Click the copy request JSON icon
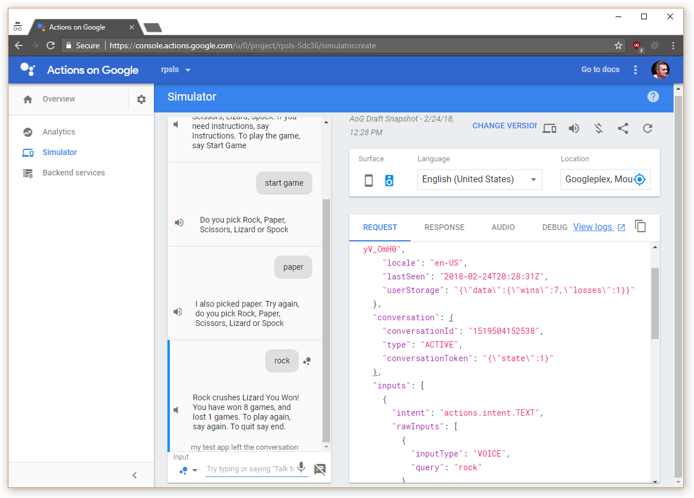The image size is (694, 498). [x=641, y=227]
